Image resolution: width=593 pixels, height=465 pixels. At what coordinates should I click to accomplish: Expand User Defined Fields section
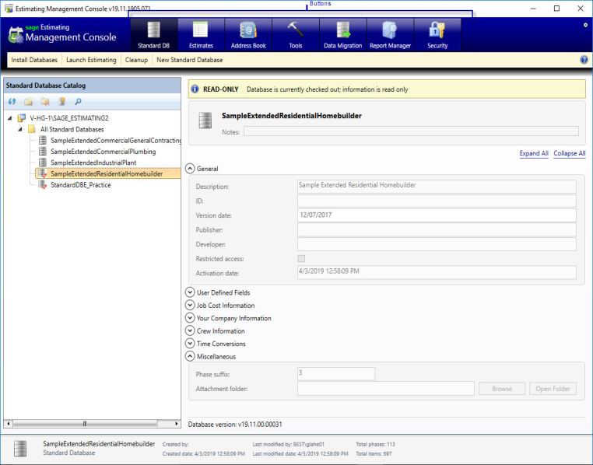click(190, 292)
